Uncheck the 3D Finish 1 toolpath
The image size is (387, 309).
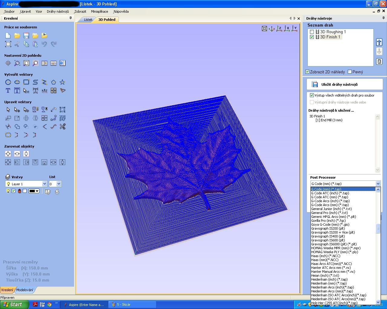[312, 37]
